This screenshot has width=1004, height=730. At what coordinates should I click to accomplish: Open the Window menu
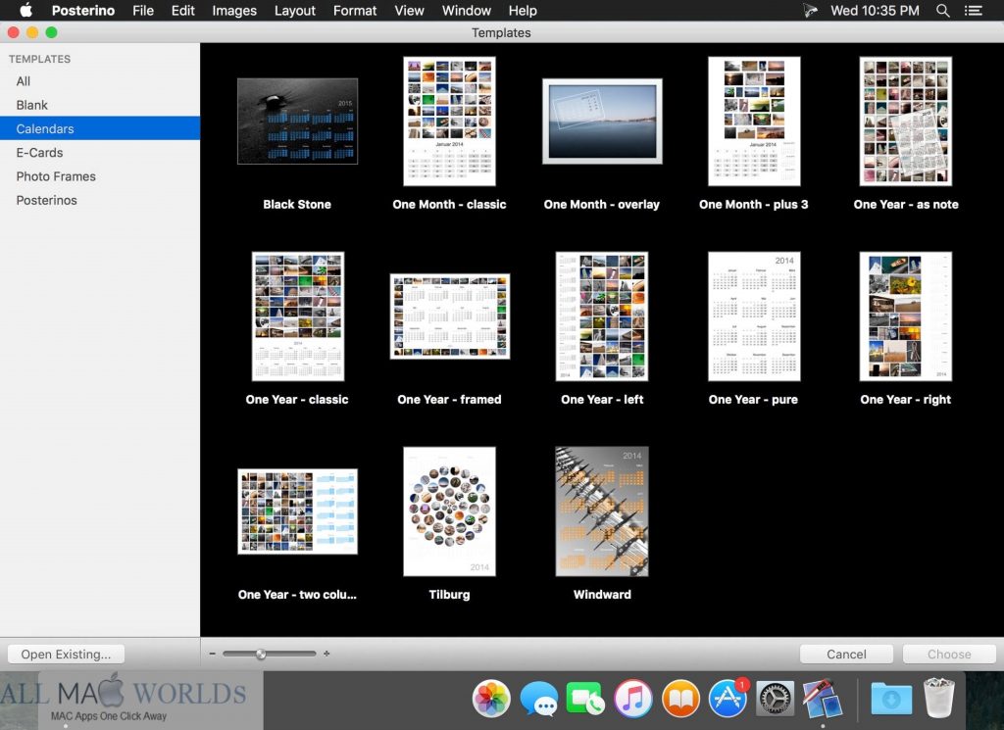click(466, 10)
